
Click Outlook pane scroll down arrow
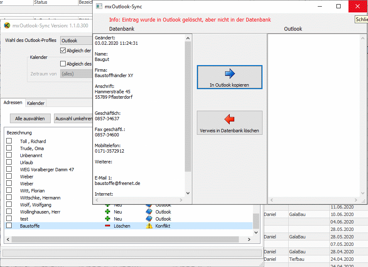[x=363, y=193]
